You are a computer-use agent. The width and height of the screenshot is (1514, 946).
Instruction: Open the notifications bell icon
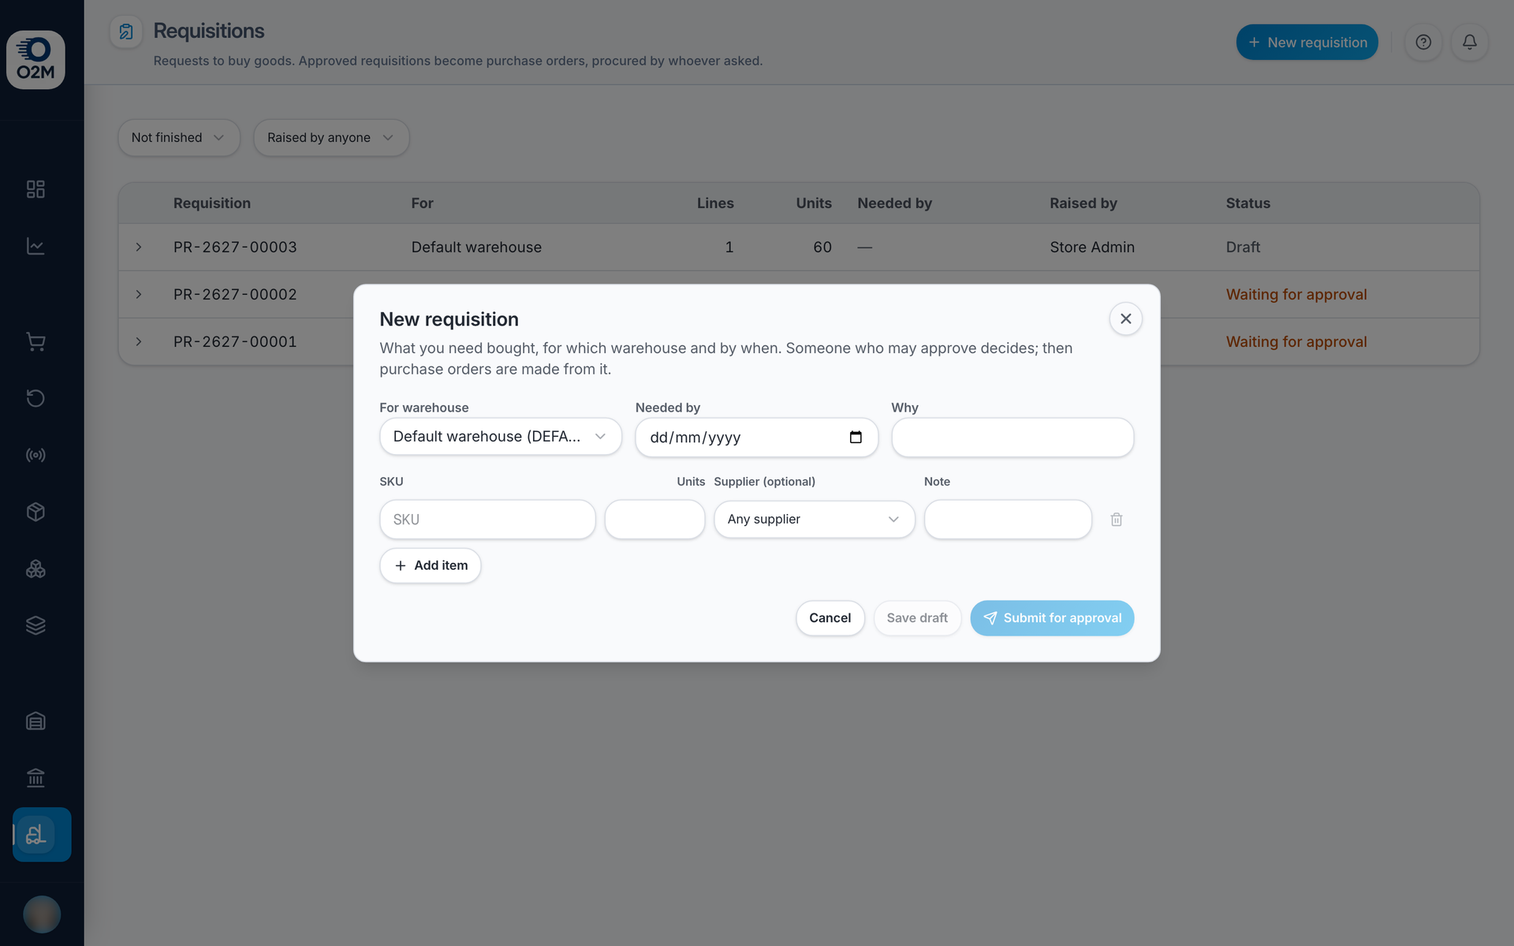coord(1470,43)
